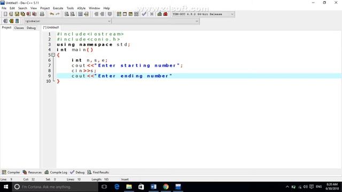Click the Compile toolbar icon

click(x=119, y=14)
